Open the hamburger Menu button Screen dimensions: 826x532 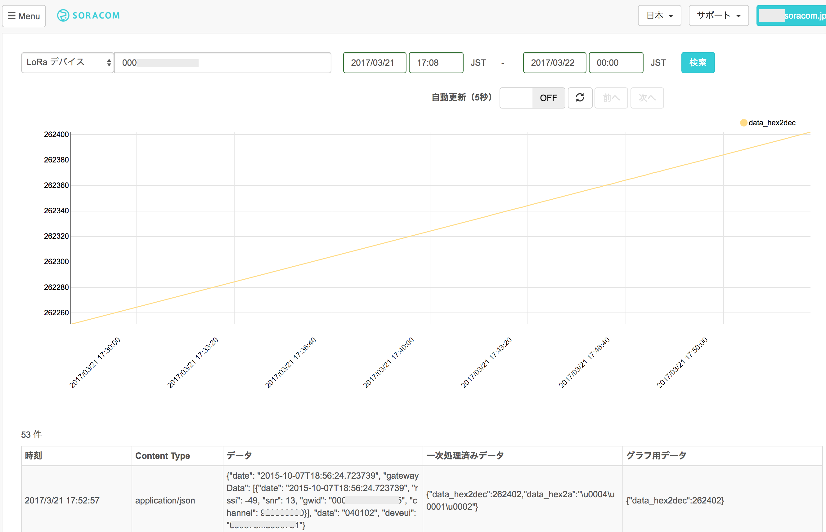click(x=24, y=16)
